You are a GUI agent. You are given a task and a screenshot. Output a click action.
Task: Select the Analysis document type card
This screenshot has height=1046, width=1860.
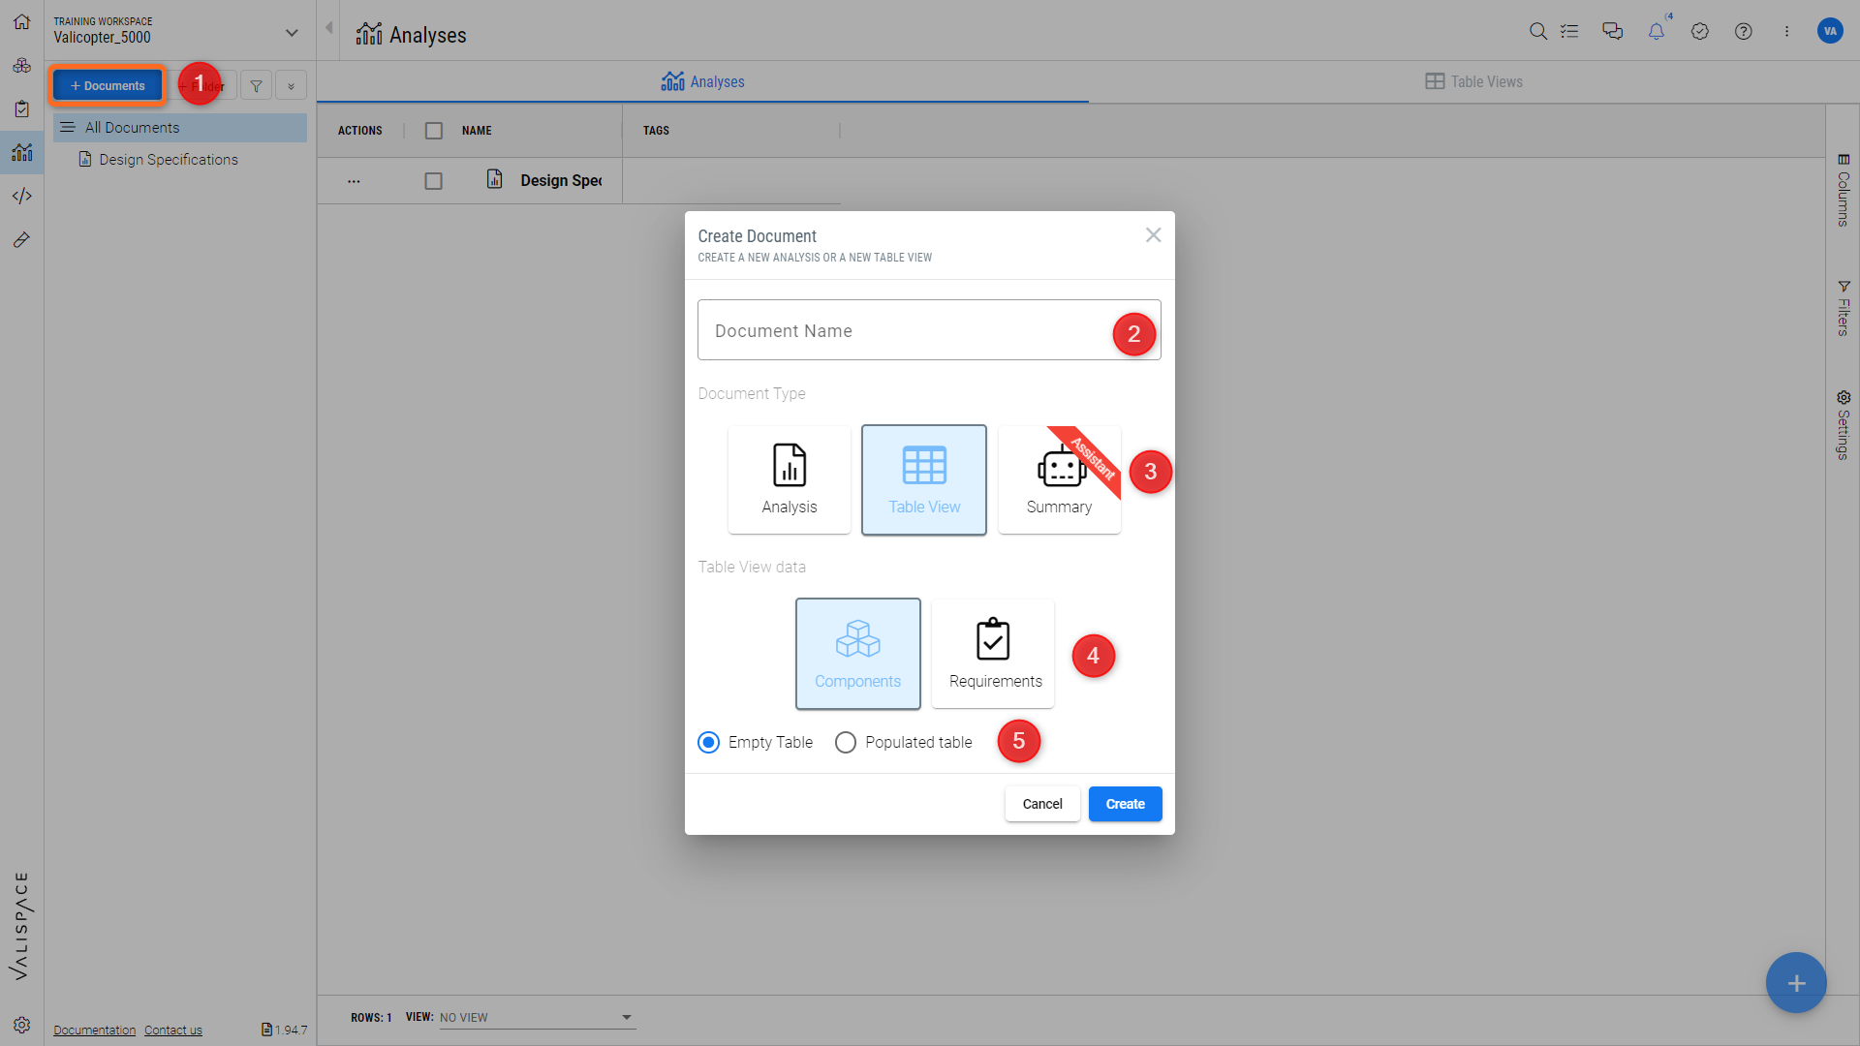click(790, 479)
